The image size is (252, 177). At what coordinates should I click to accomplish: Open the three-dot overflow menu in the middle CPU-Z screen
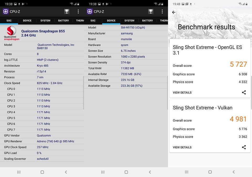tap(162, 11)
